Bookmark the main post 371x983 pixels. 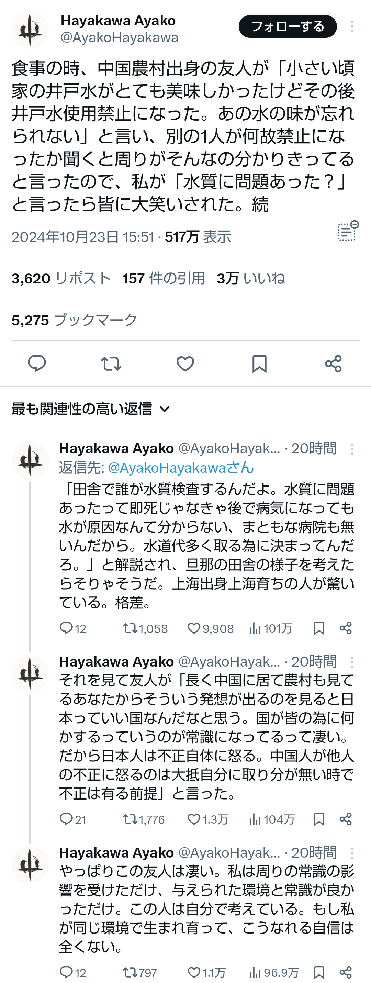pyautogui.click(x=259, y=363)
